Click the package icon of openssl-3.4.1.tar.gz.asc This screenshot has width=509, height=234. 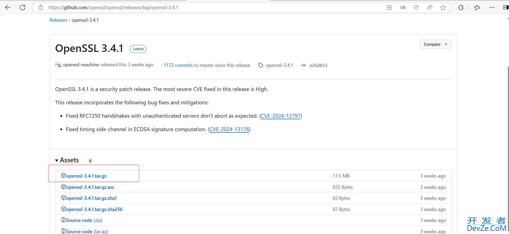pos(64,187)
